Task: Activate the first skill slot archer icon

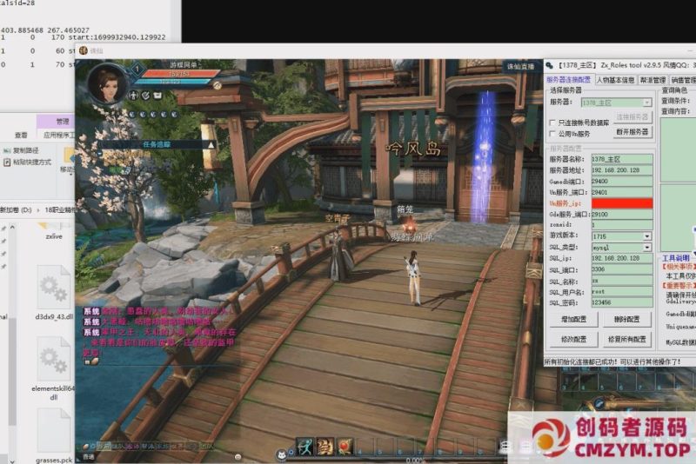Action: pyautogui.click(x=305, y=447)
